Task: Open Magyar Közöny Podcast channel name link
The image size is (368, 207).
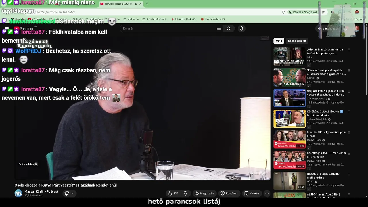Action: coord(41,191)
